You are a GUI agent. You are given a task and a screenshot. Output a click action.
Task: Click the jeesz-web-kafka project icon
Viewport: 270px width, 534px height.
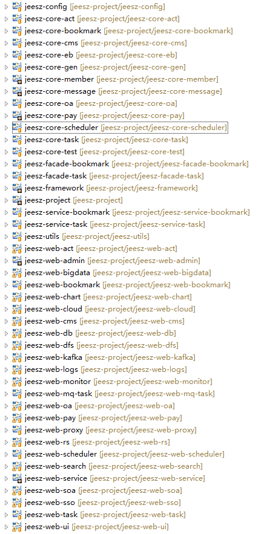[17, 357]
